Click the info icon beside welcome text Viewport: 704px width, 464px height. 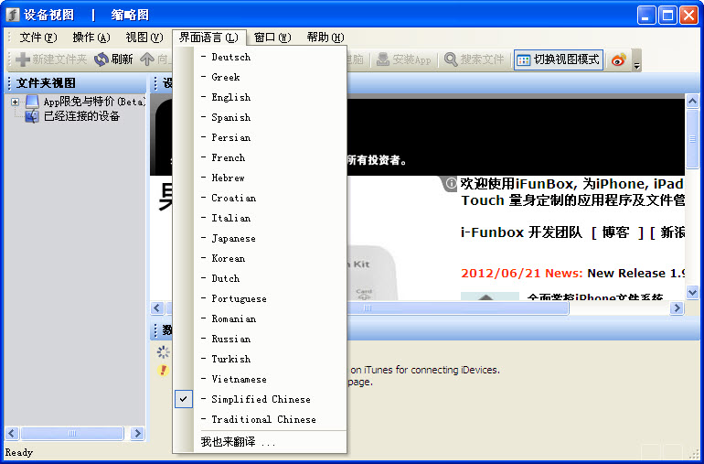(x=452, y=183)
